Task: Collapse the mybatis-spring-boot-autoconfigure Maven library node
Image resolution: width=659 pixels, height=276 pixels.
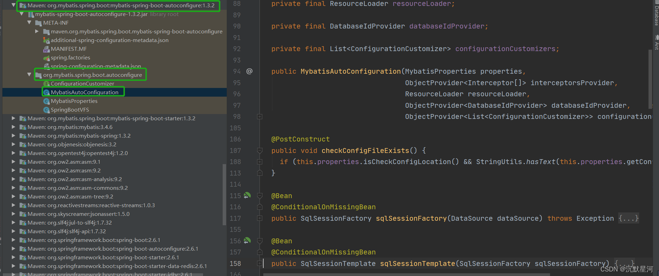Action: (x=14, y=5)
